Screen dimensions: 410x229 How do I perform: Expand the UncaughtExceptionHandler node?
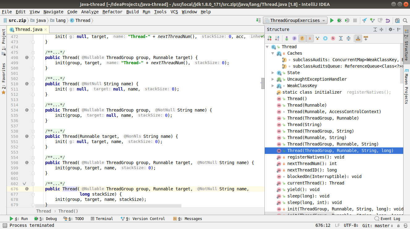[273, 79]
